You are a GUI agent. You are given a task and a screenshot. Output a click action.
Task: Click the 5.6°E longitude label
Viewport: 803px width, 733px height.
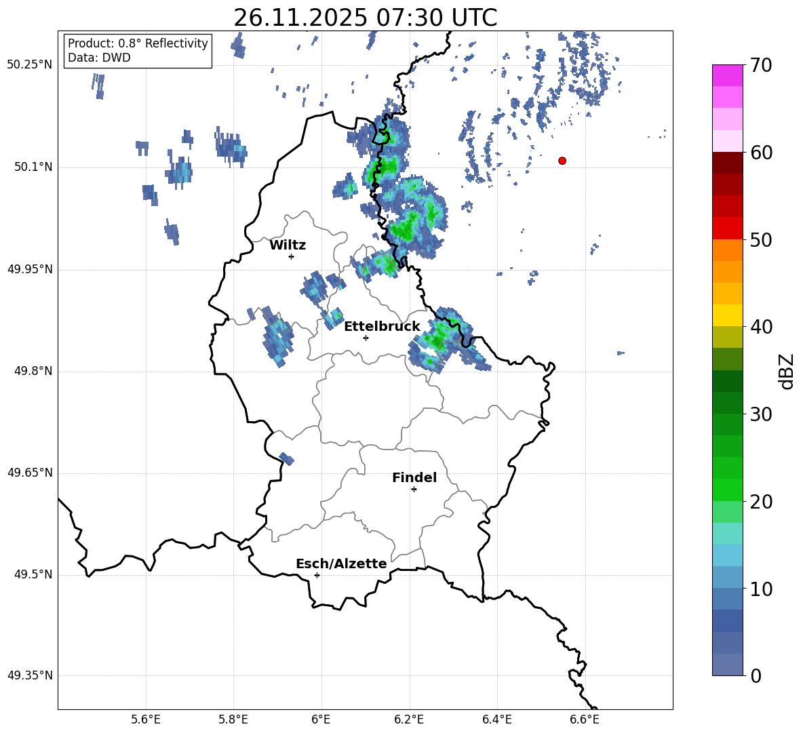coord(146,719)
